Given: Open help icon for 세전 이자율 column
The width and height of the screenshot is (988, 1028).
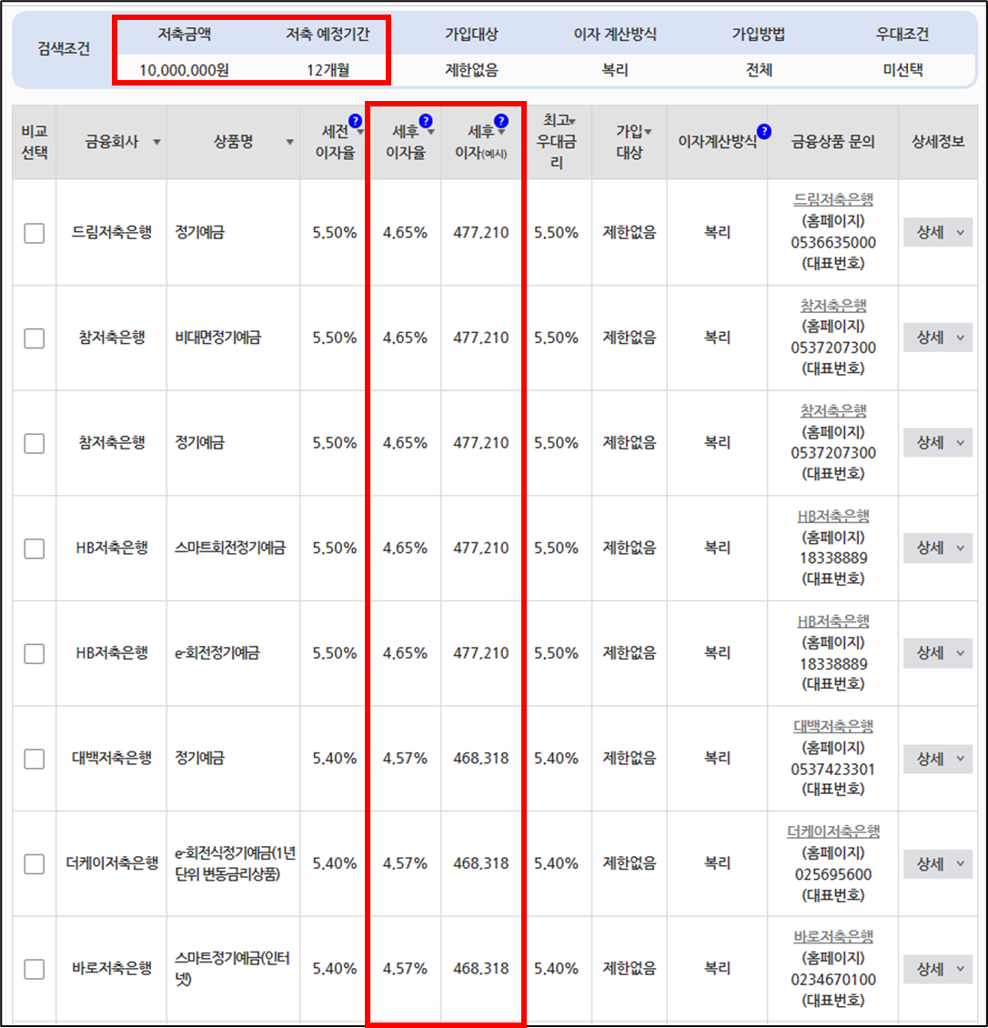Looking at the screenshot, I should (355, 121).
